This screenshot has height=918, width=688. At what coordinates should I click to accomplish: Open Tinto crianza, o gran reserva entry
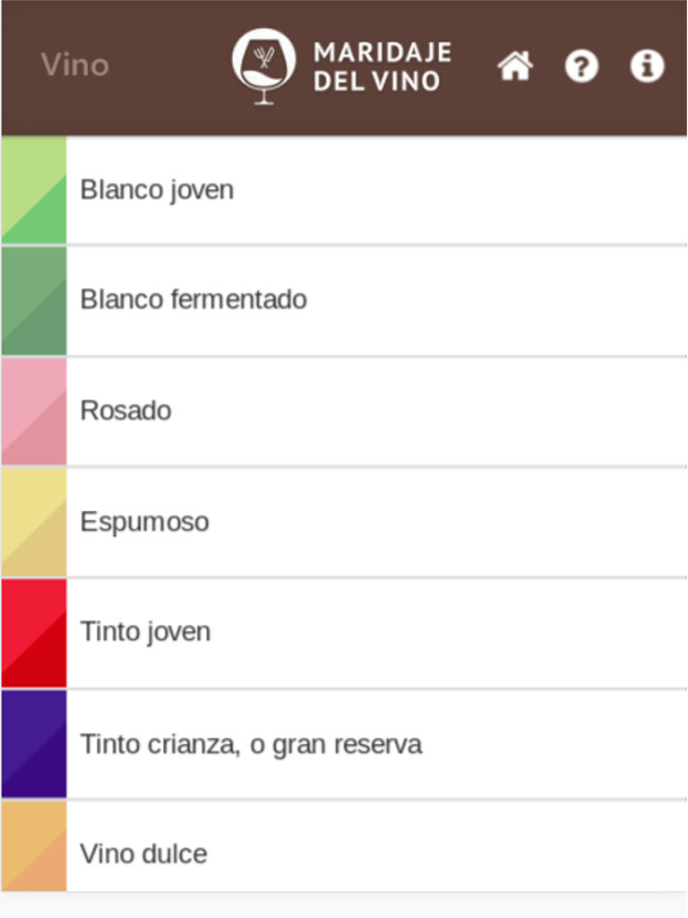344,743
